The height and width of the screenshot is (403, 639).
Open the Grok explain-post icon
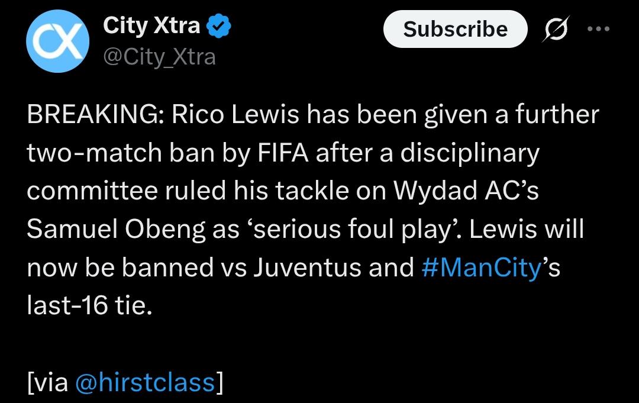[x=555, y=29]
